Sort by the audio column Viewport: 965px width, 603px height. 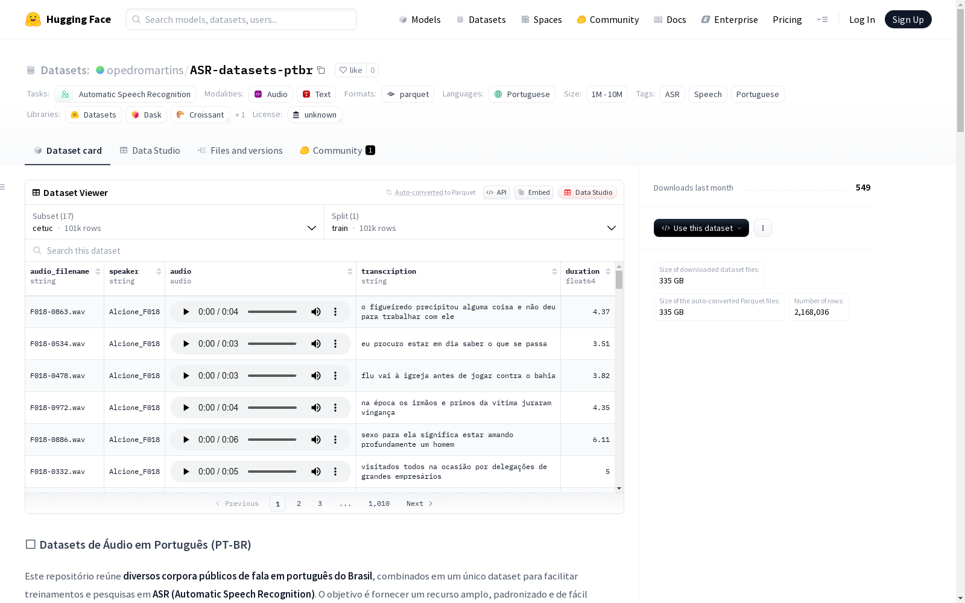click(350, 271)
